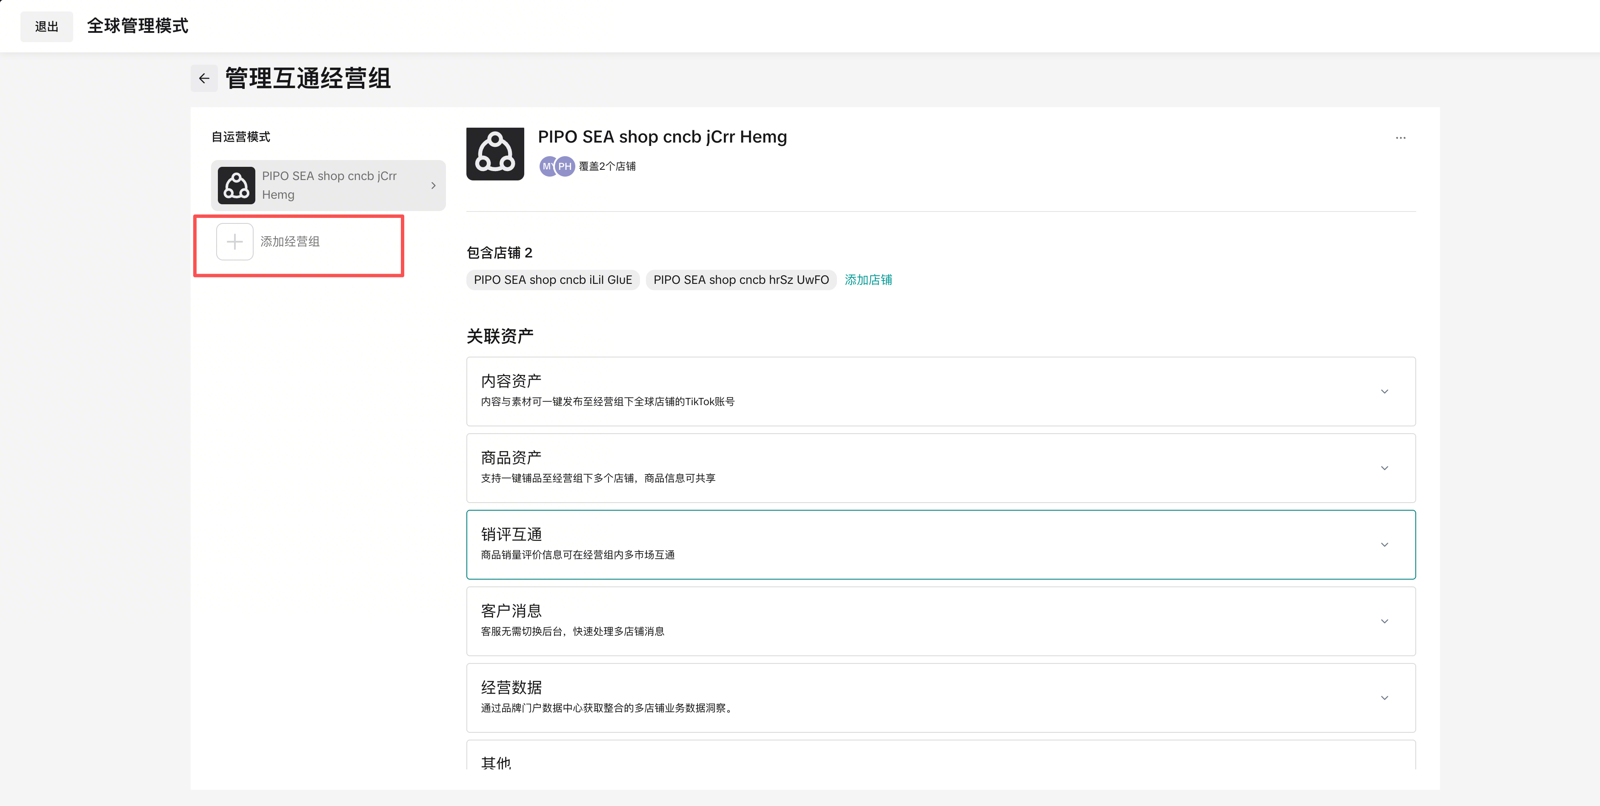Click the large group logo in header
Image resolution: width=1600 pixels, height=806 pixels.
pyautogui.click(x=495, y=154)
